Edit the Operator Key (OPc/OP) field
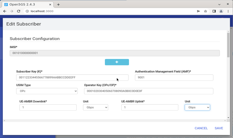Viewport: 233px width, 138px height. click(x=149, y=91)
